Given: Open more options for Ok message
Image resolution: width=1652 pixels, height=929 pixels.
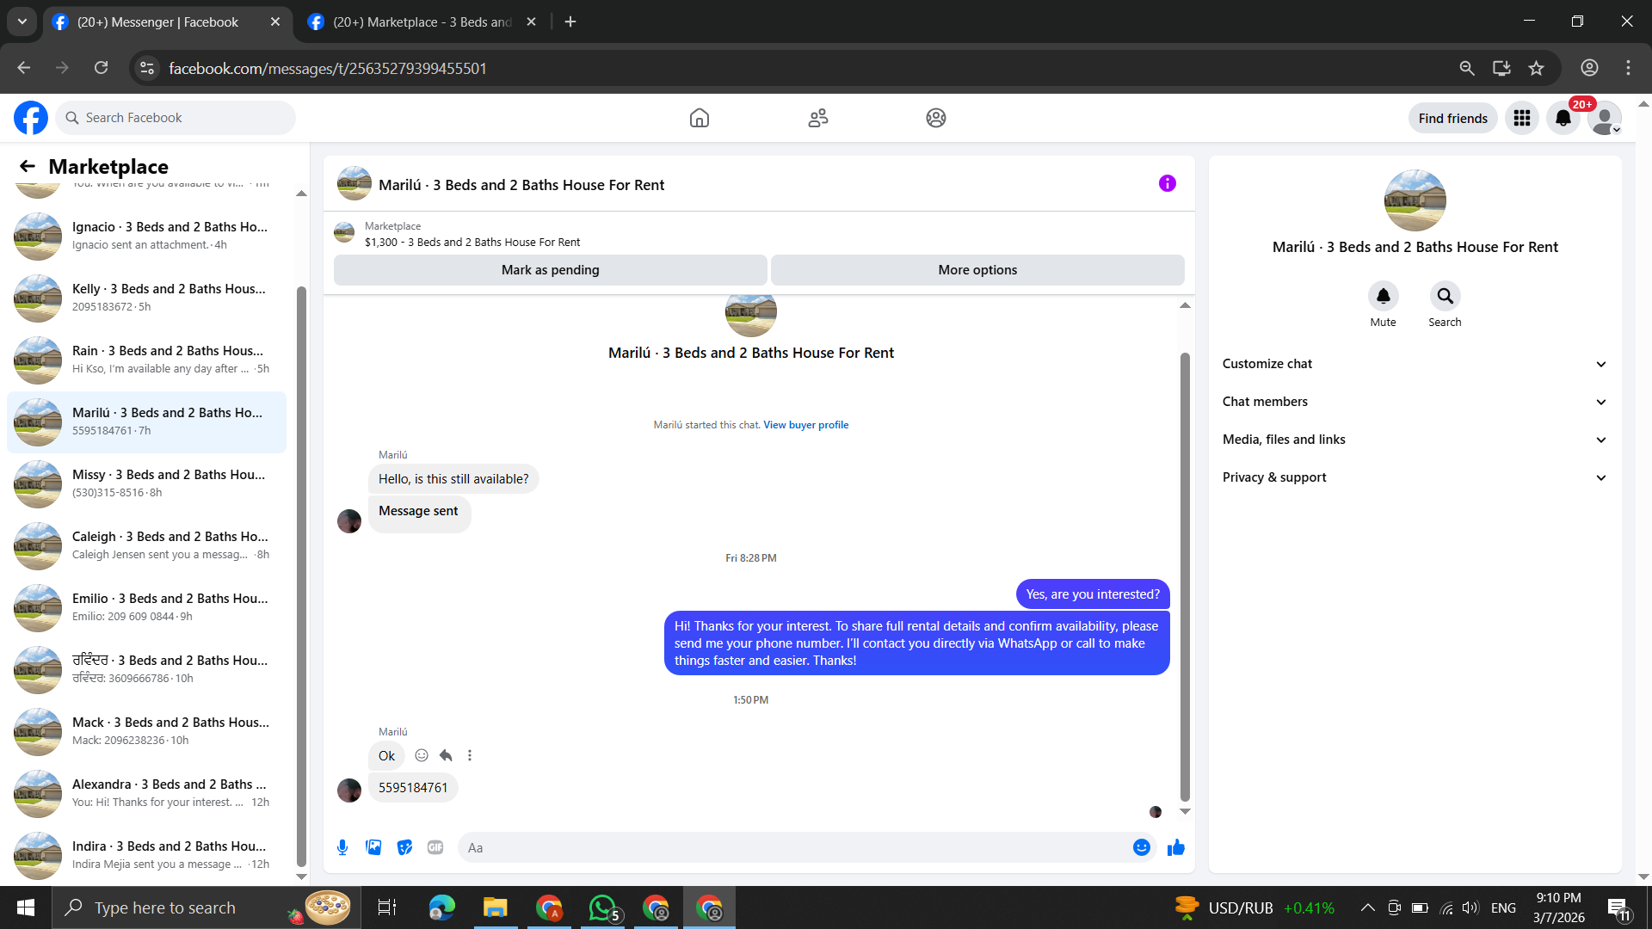Looking at the screenshot, I should point(470,755).
